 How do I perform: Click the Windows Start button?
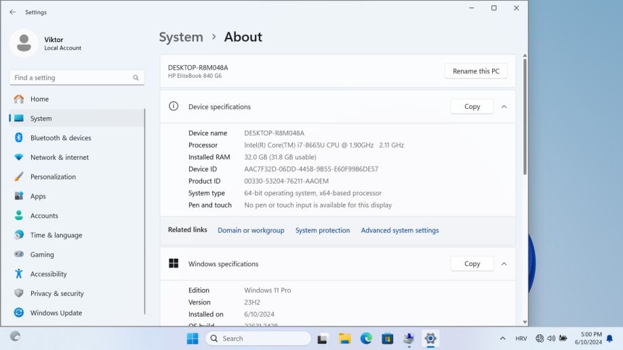tap(193, 338)
